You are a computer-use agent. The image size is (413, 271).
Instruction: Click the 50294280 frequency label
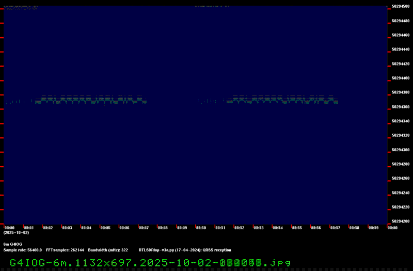pyautogui.click(x=401, y=164)
